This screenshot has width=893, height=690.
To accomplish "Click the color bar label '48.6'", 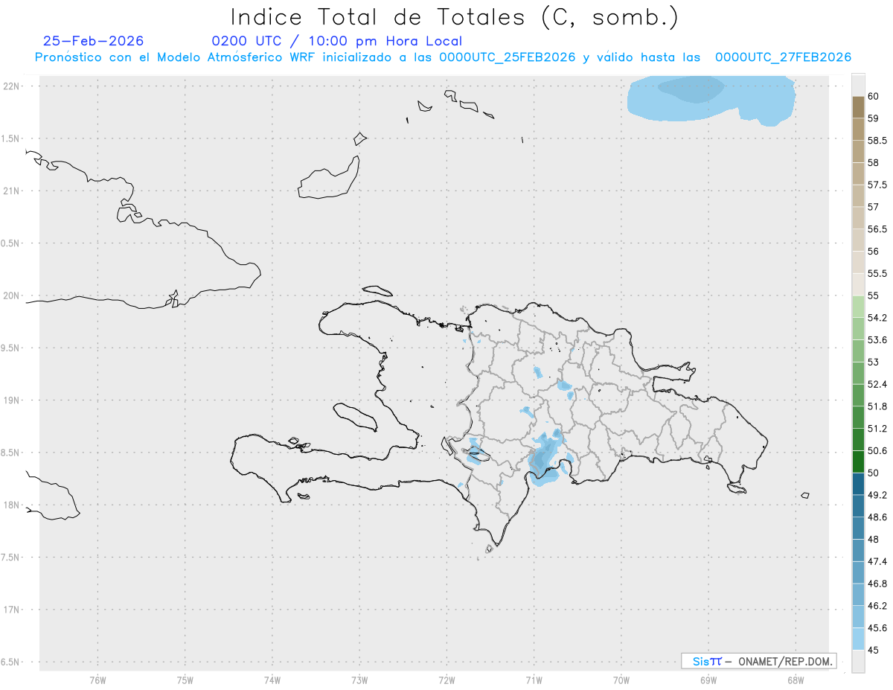I will pyautogui.click(x=877, y=517).
